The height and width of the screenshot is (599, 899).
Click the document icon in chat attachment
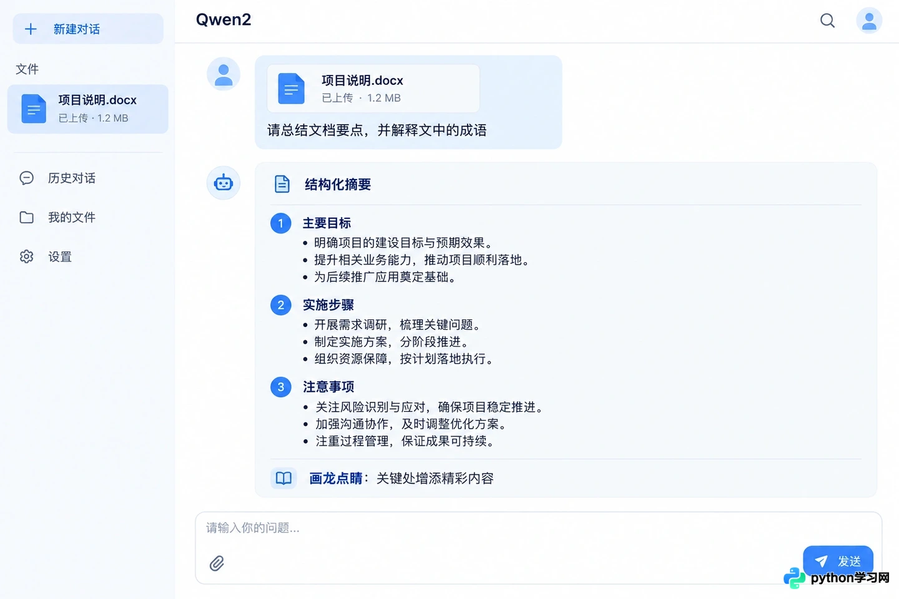tap(291, 88)
